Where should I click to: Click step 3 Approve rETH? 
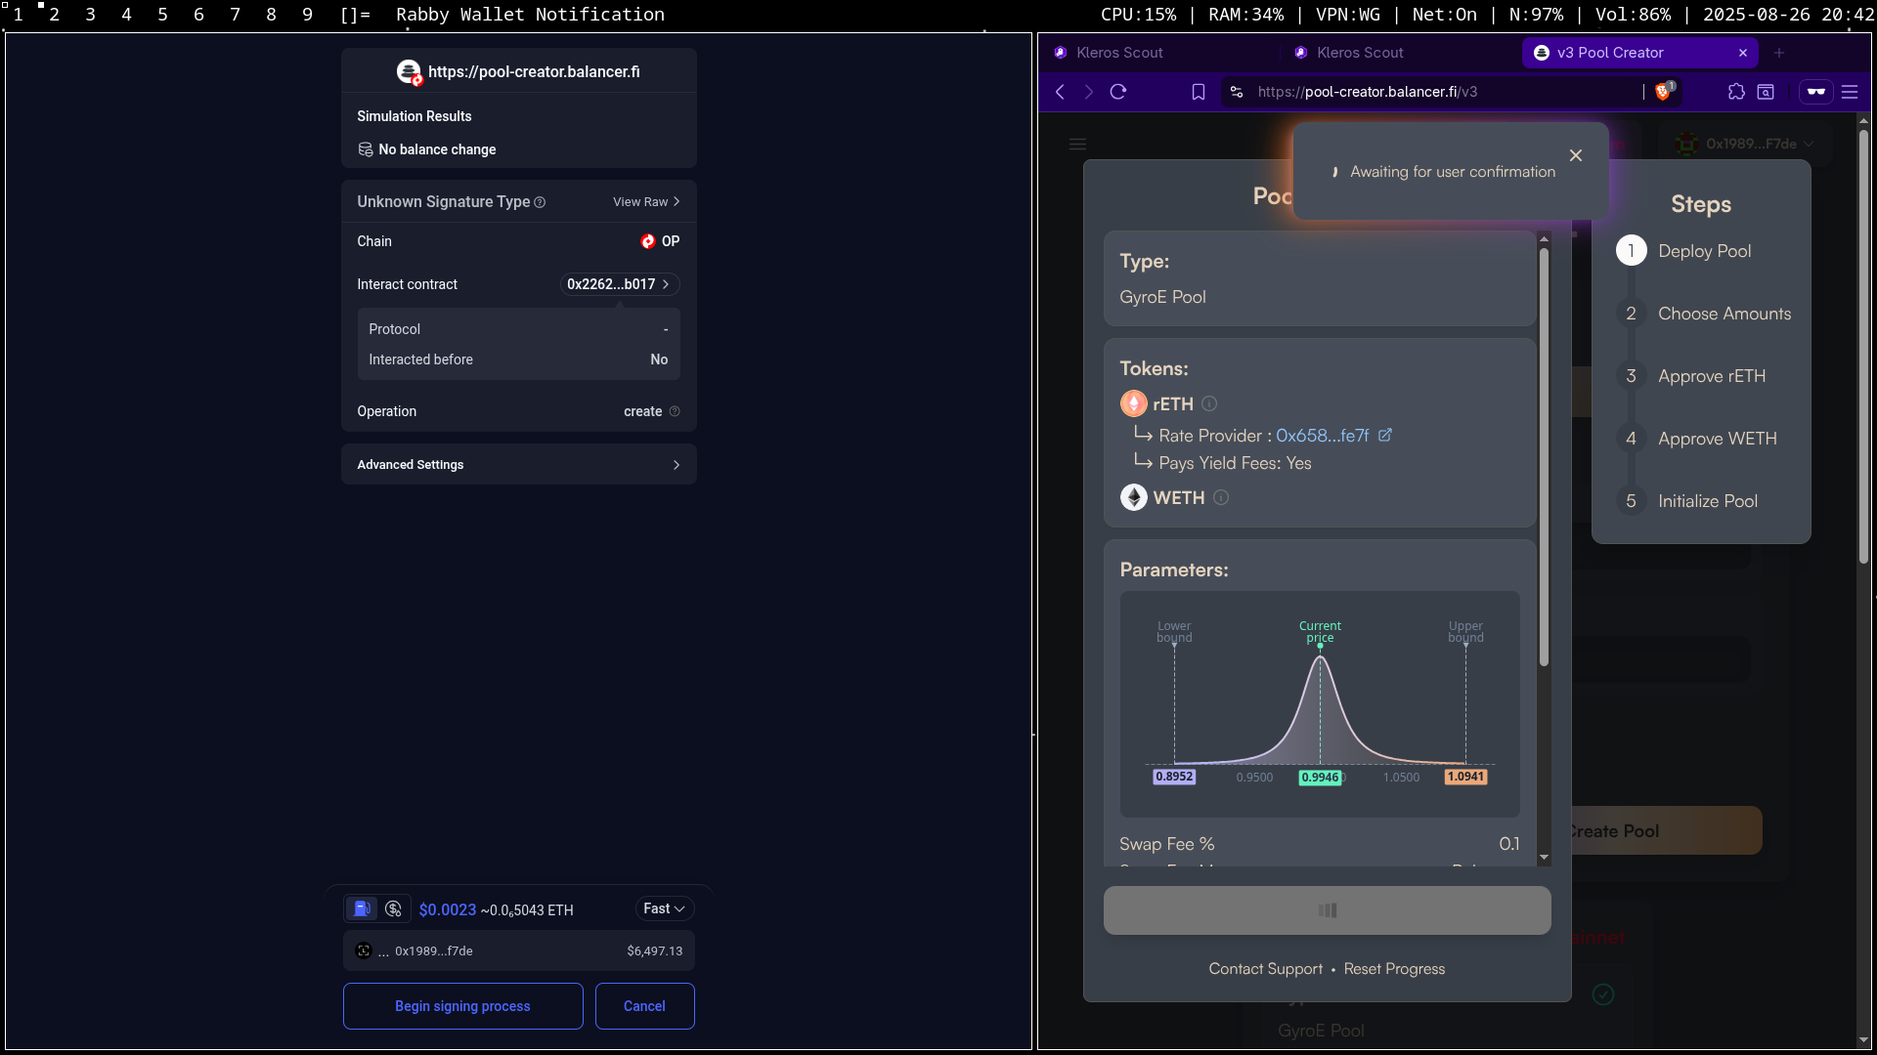click(x=1691, y=376)
